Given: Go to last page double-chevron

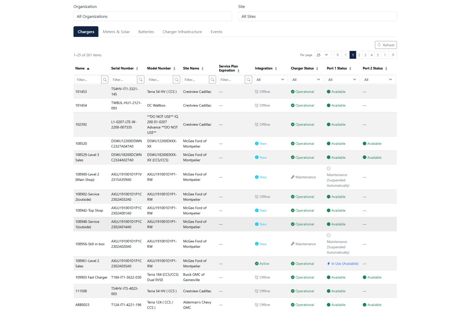Looking at the screenshot, I should pyautogui.click(x=393, y=55).
